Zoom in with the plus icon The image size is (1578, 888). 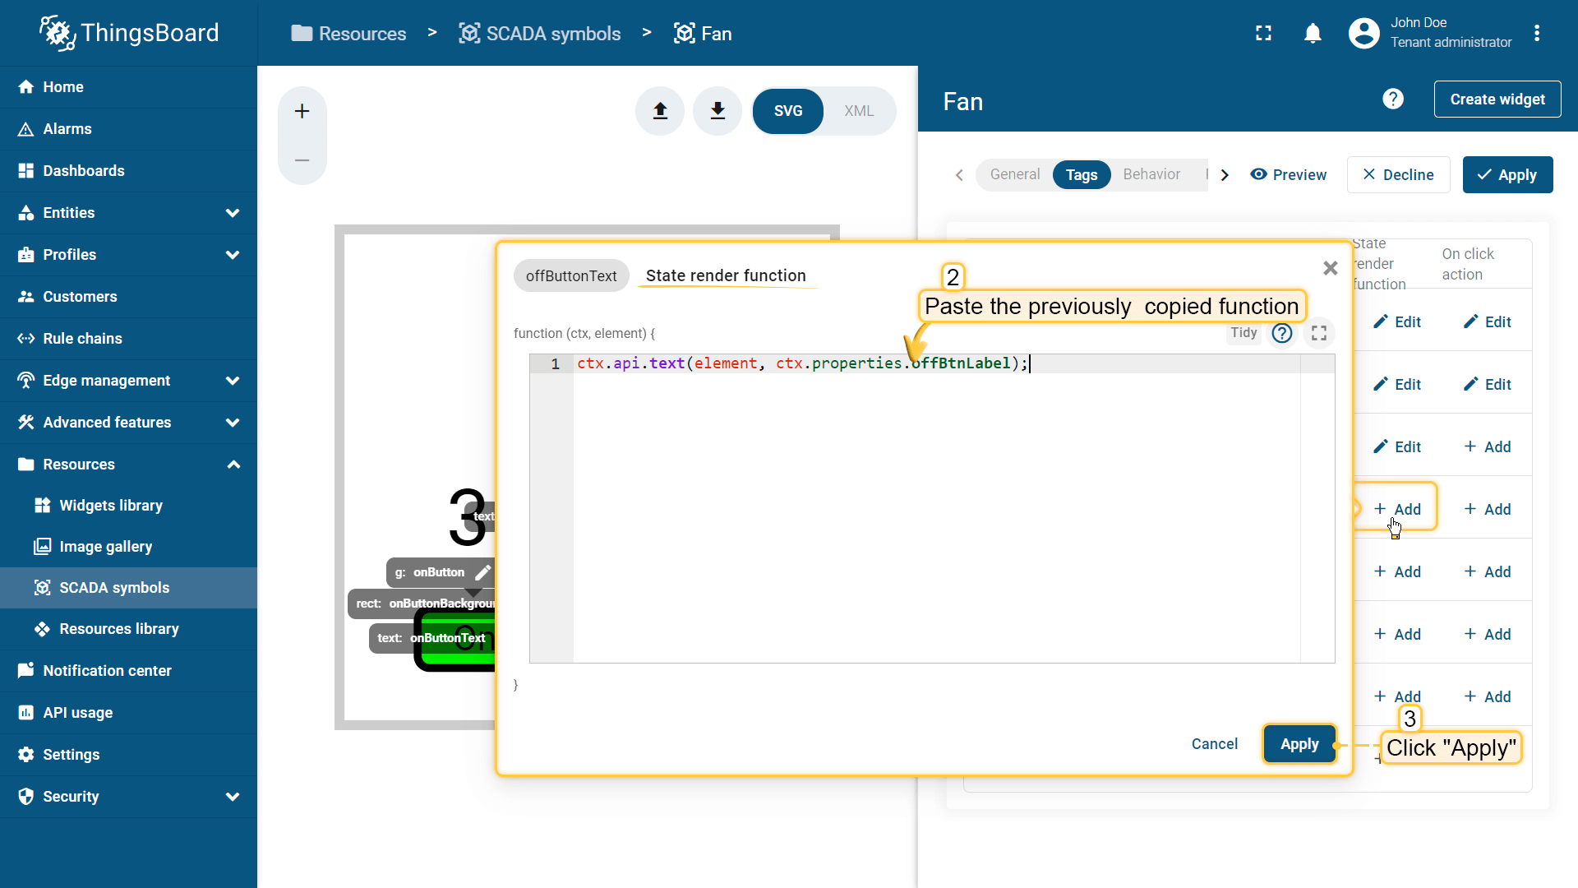coord(302,111)
